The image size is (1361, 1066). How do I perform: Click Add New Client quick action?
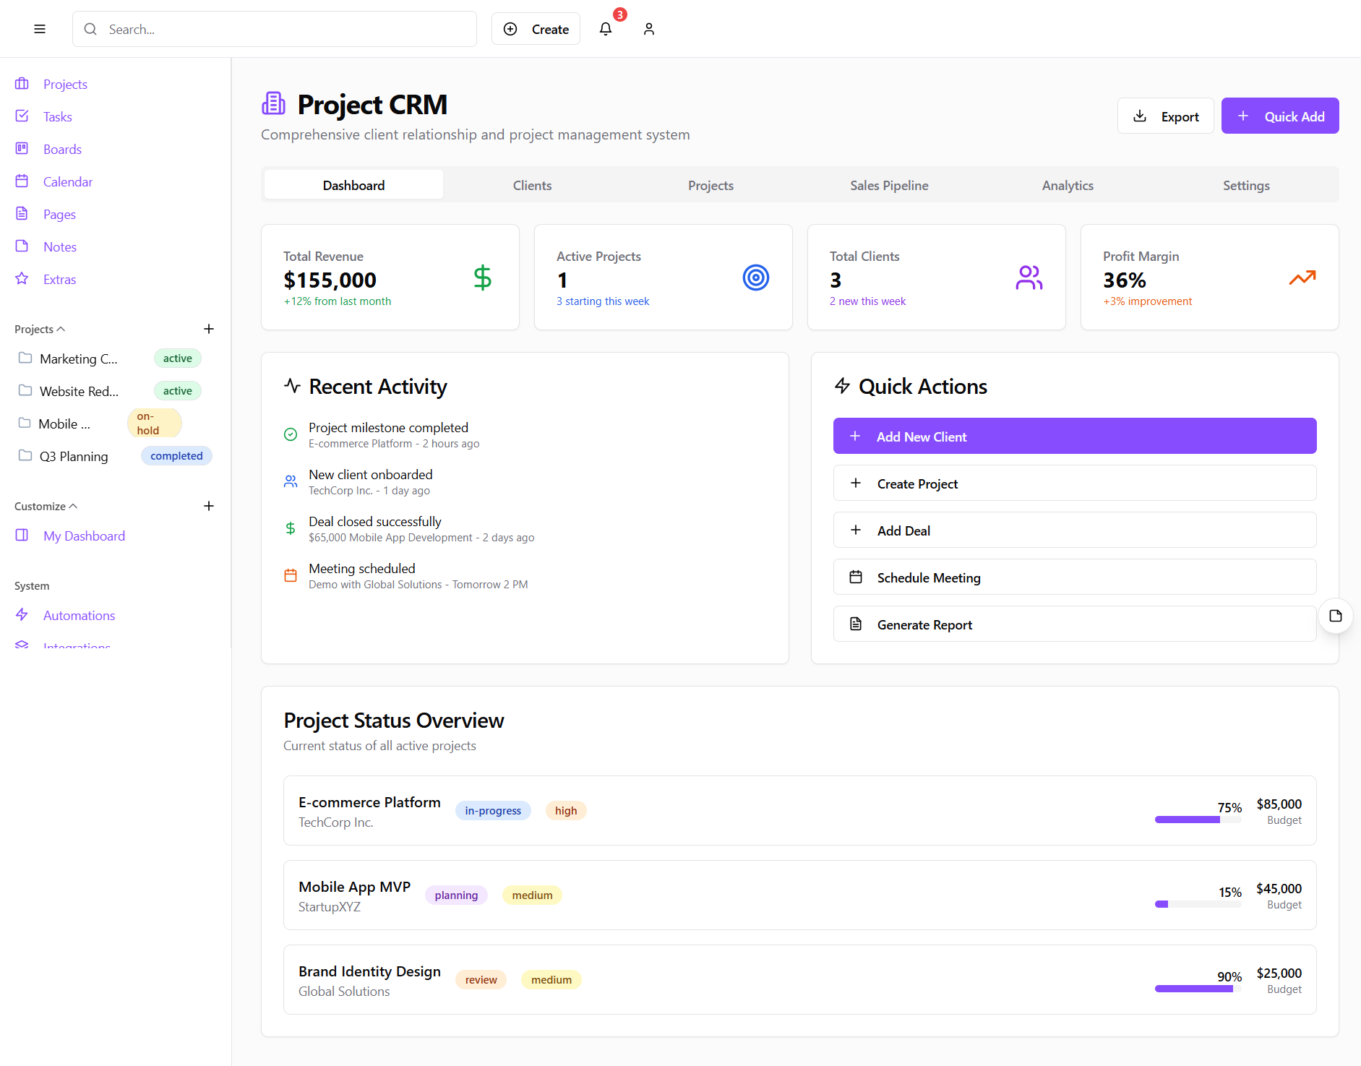click(x=1075, y=436)
